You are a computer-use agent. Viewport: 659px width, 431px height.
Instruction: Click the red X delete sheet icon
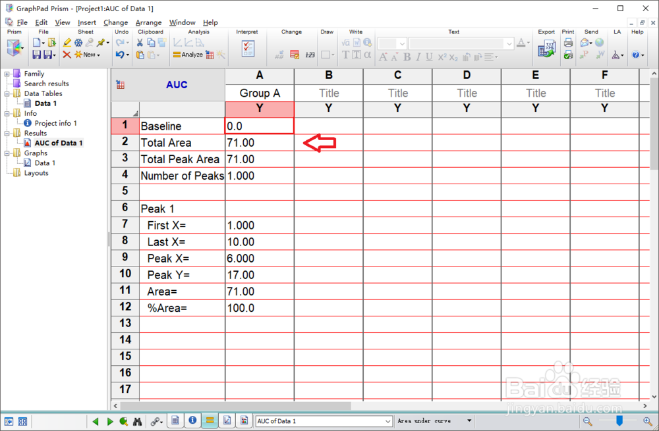(67, 55)
